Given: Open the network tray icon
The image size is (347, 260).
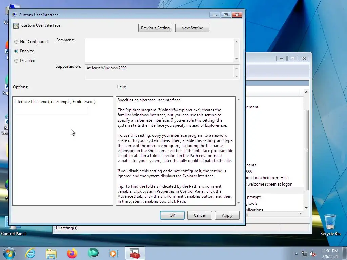Looking at the screenshot, I should point(305,254).
